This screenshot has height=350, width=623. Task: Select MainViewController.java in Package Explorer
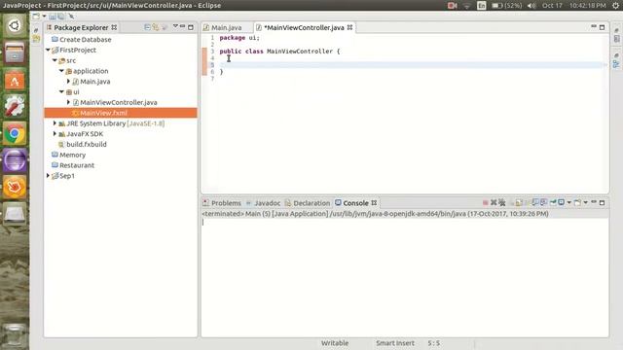coord(119,102)
